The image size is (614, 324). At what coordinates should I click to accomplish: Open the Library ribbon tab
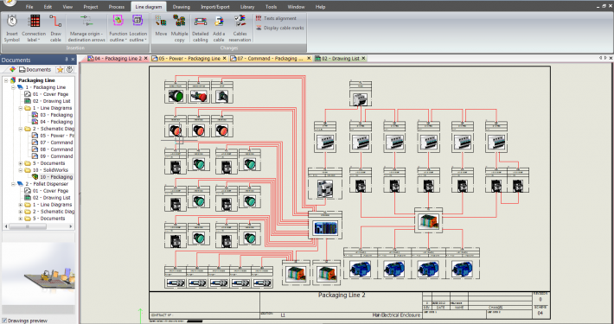(247, 7)
